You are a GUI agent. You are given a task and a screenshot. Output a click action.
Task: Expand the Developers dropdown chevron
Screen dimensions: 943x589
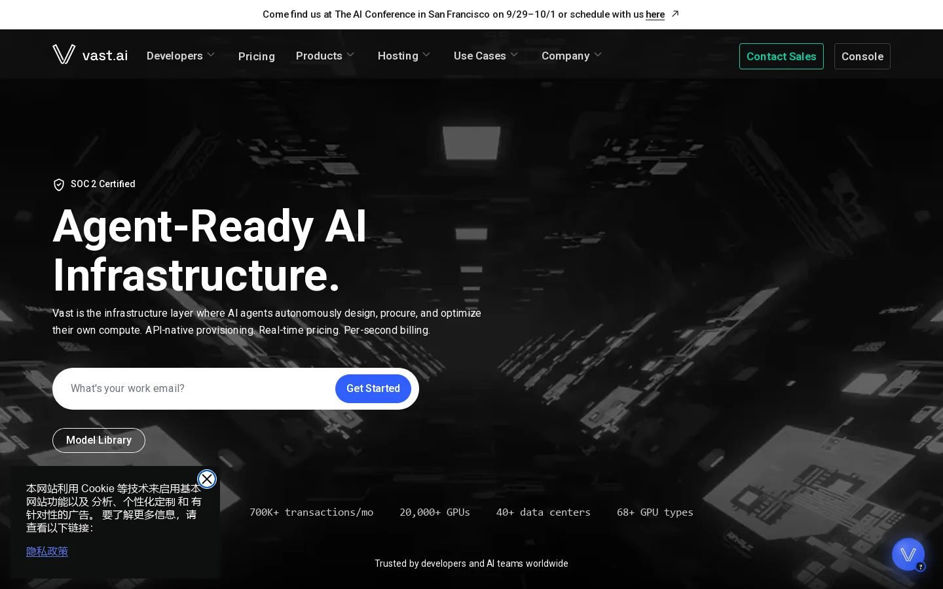coord(211,55)
